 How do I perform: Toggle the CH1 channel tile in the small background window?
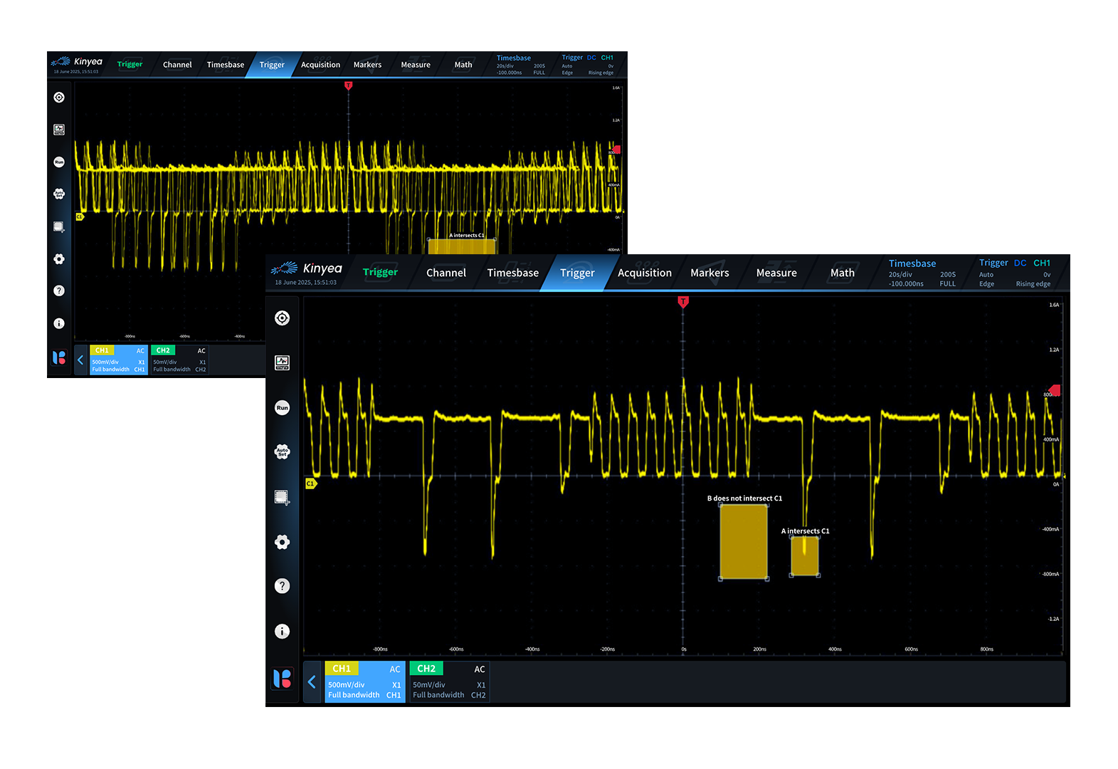(118, 360)
